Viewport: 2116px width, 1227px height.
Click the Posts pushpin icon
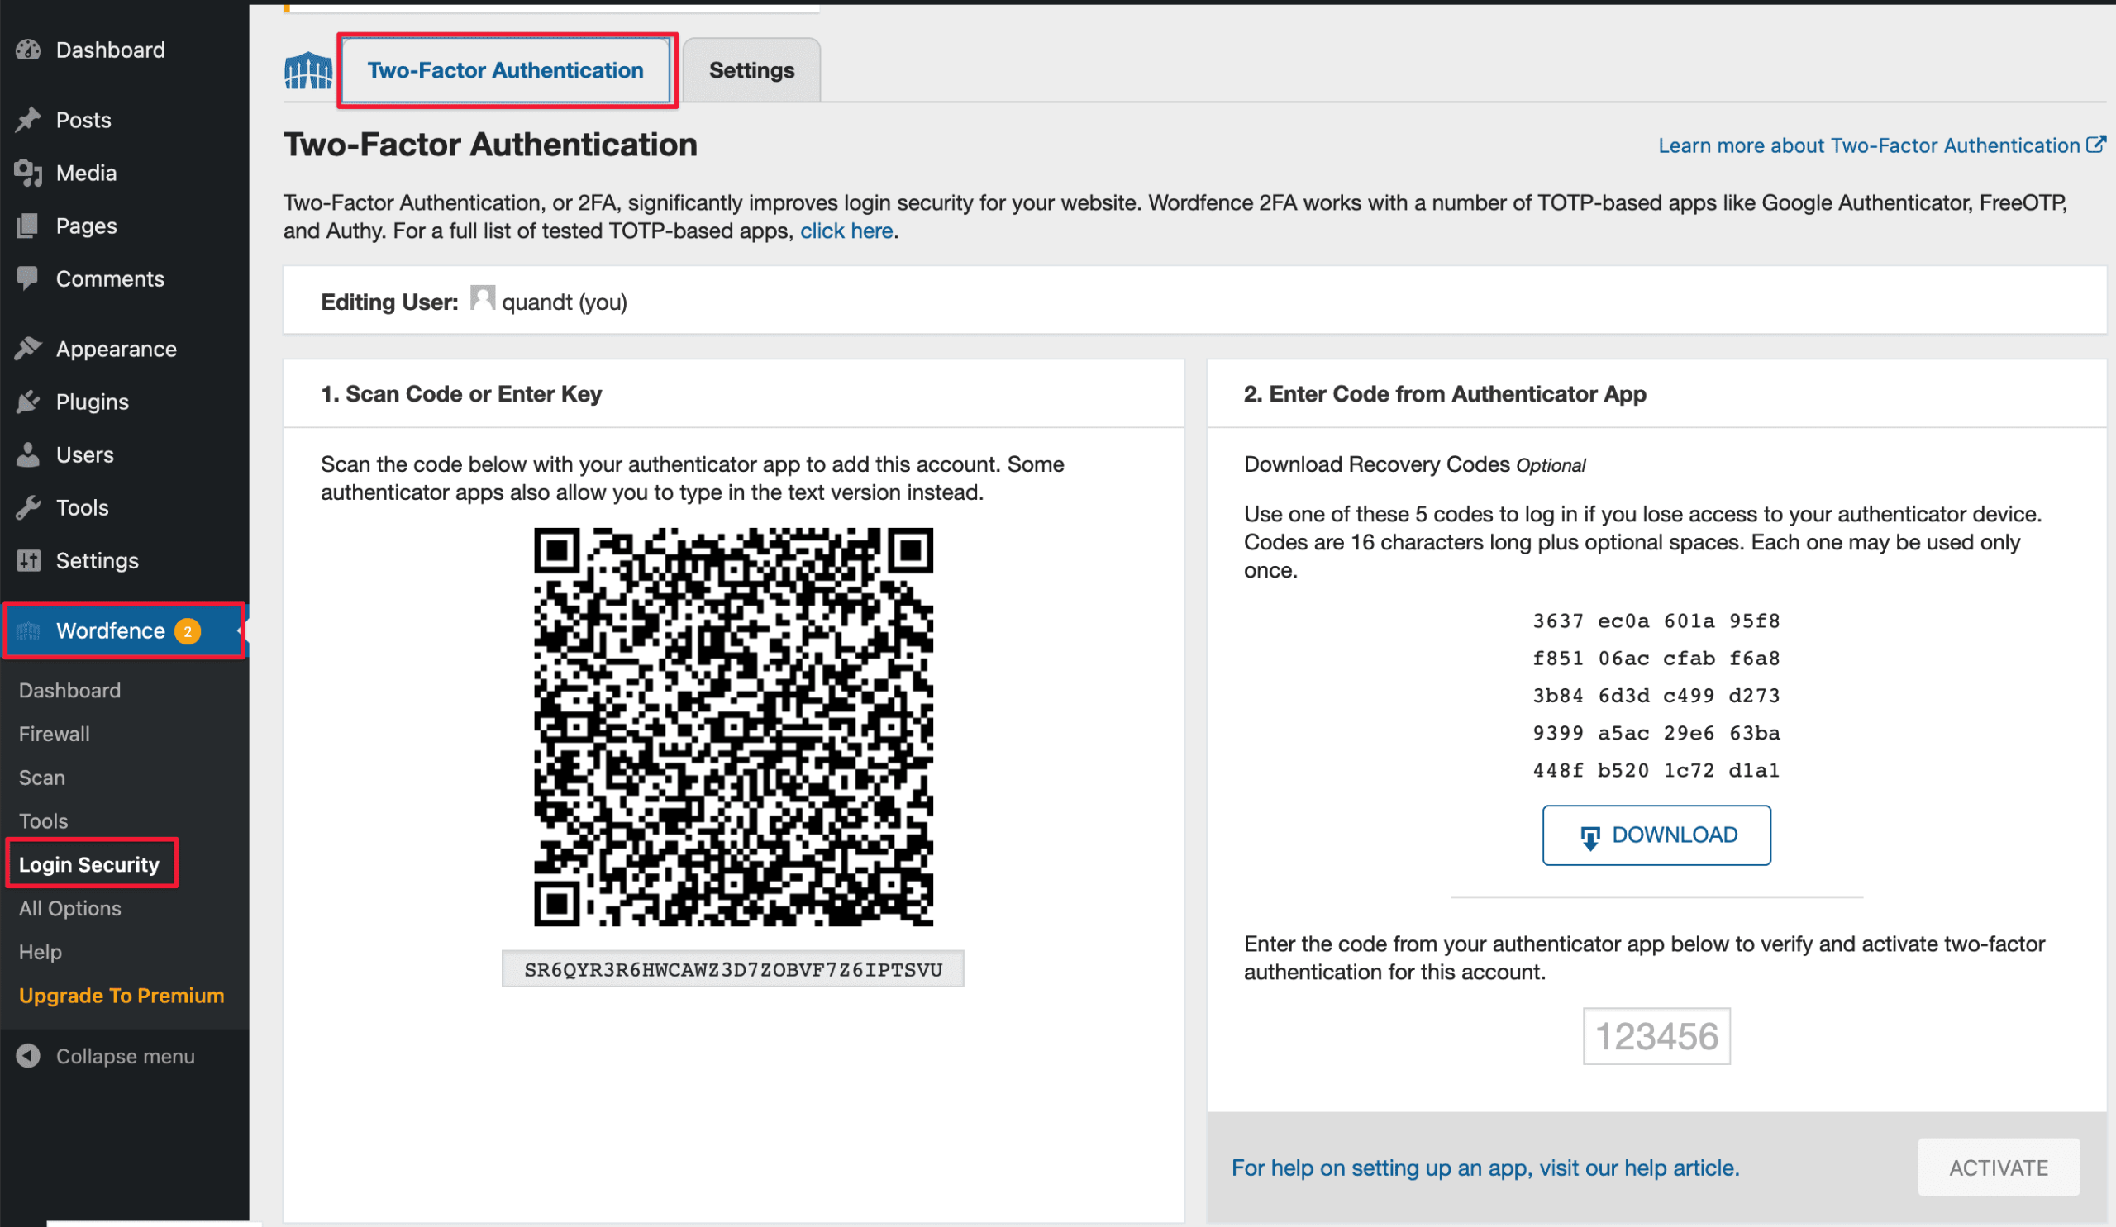pyautogui.click(x=28, y=120)
